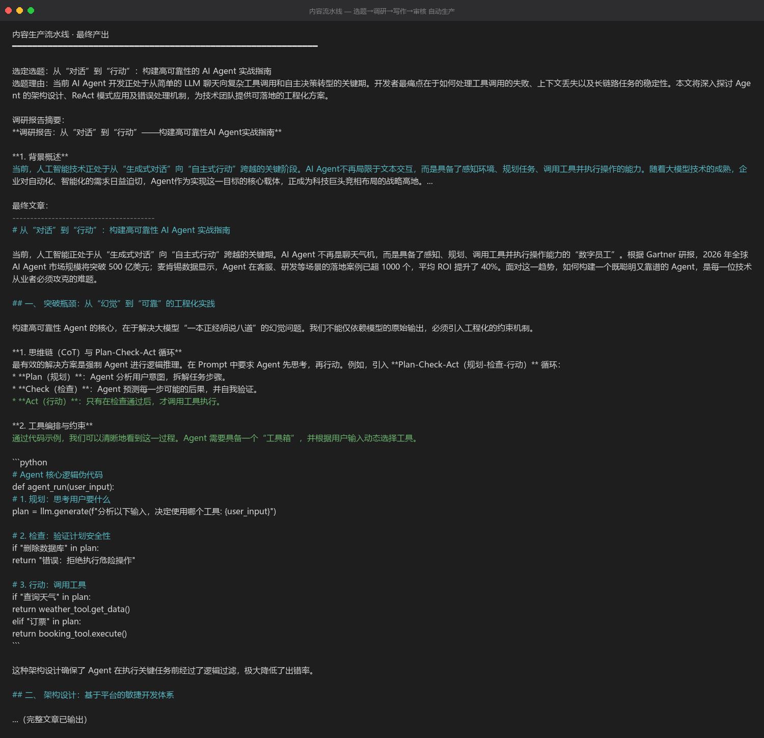This screenshot has height=738, width=764.
Task: Click the line return booking_tool.execute()
Action: tap(69, 634)
